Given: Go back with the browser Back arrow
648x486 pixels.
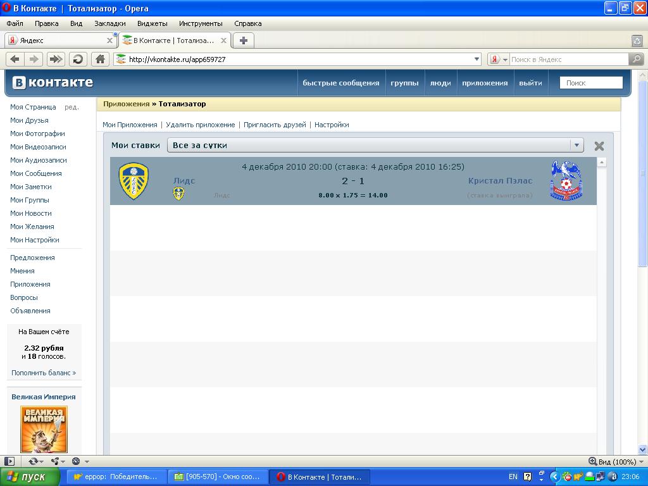Looking at the screenshot, I should click(15, 59).
